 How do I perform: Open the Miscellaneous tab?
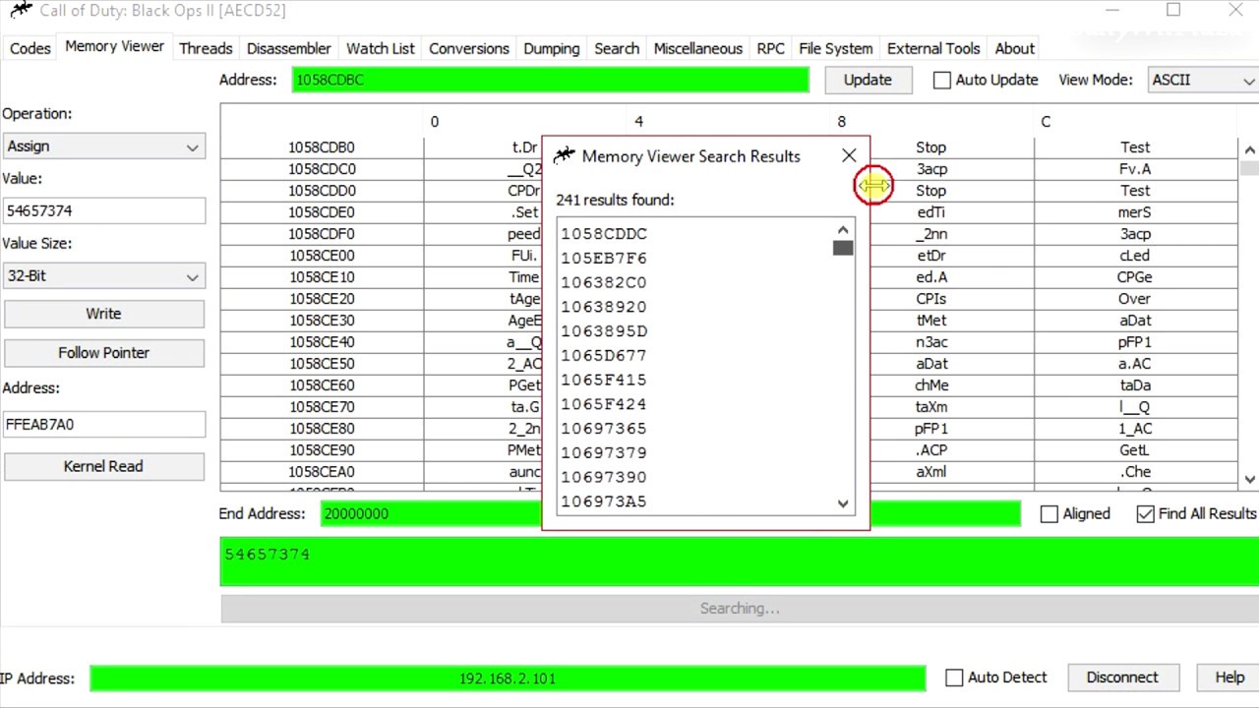point(698,48)
